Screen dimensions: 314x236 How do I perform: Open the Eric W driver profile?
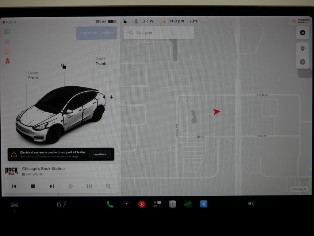(144, 21)
